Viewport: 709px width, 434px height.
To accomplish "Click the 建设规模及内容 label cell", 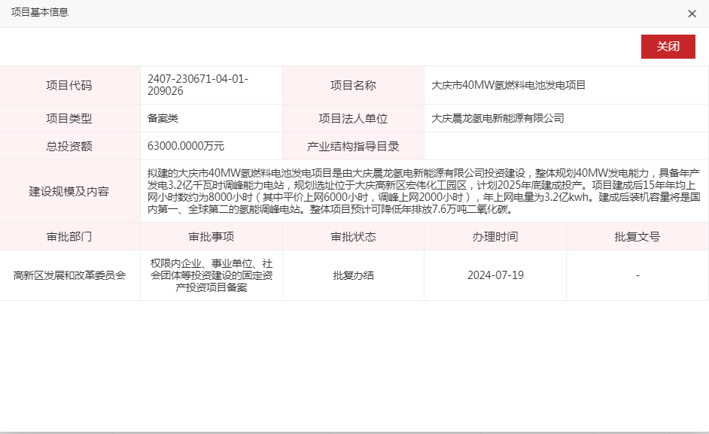I will pos(69,191).
